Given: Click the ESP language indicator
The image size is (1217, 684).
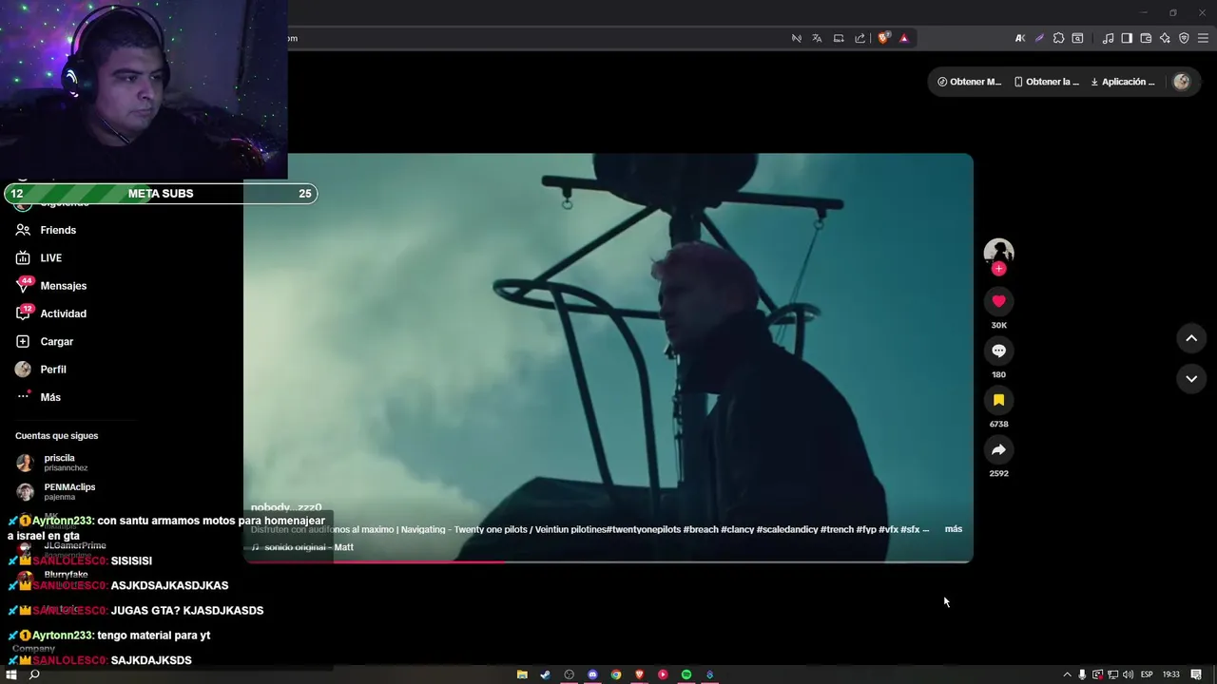Looking at the screenshot, I should (x=1147, y=674).
